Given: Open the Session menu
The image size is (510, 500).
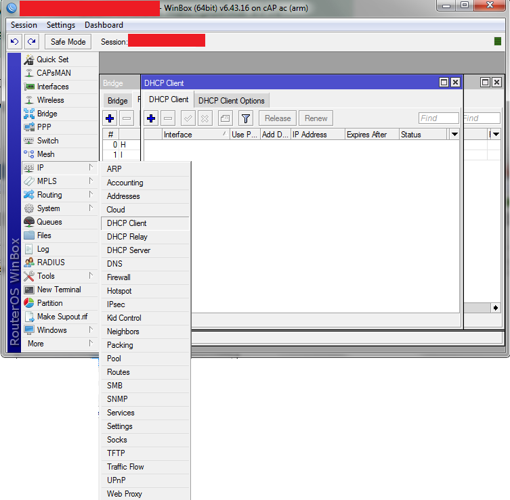Looking at the screenshot, I should (x=24, y=25).
